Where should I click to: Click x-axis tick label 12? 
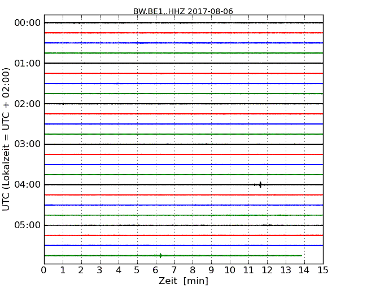[x=267, y=270]
